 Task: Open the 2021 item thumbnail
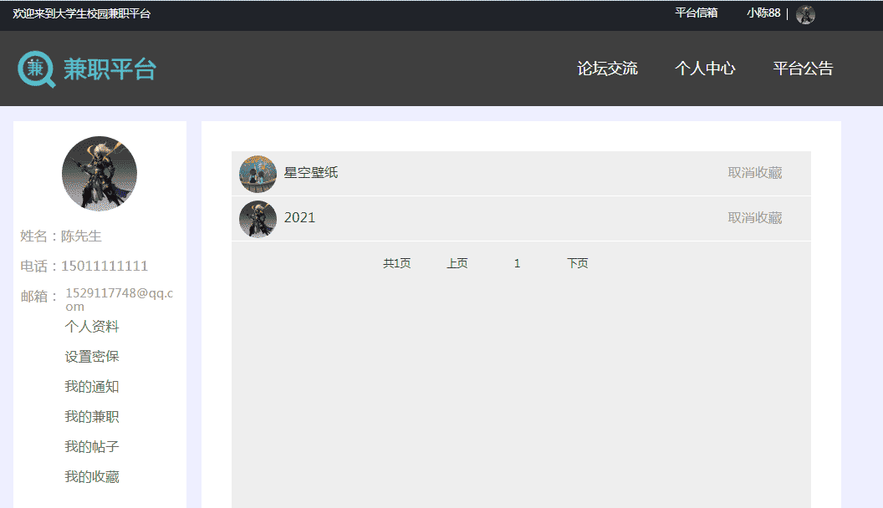(258, 219)
